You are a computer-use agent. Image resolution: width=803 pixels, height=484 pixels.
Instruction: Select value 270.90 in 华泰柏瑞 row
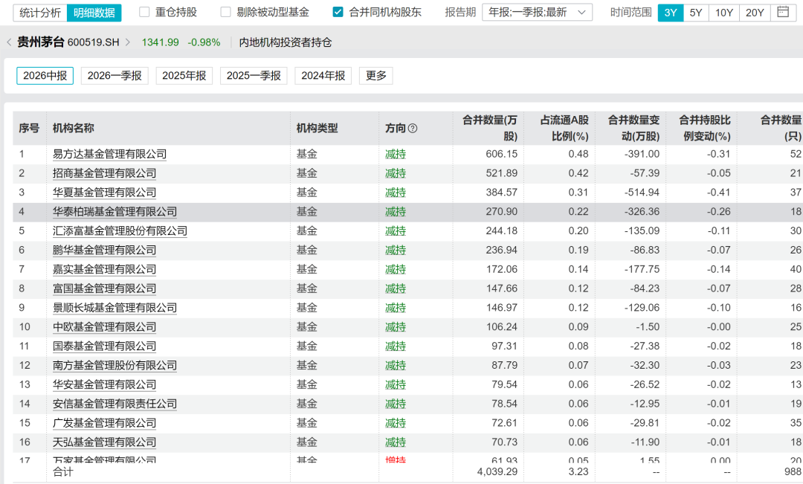pyautogui.click(x=501, y=212)
